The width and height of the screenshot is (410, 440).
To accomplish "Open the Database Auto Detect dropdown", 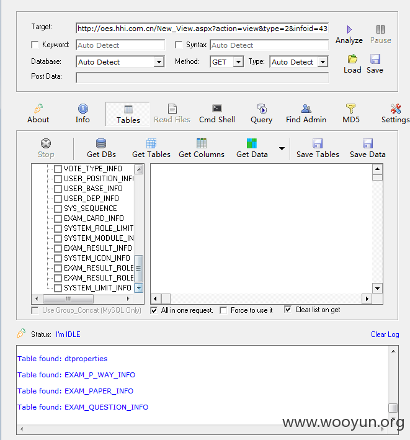I will coord(159,61).
